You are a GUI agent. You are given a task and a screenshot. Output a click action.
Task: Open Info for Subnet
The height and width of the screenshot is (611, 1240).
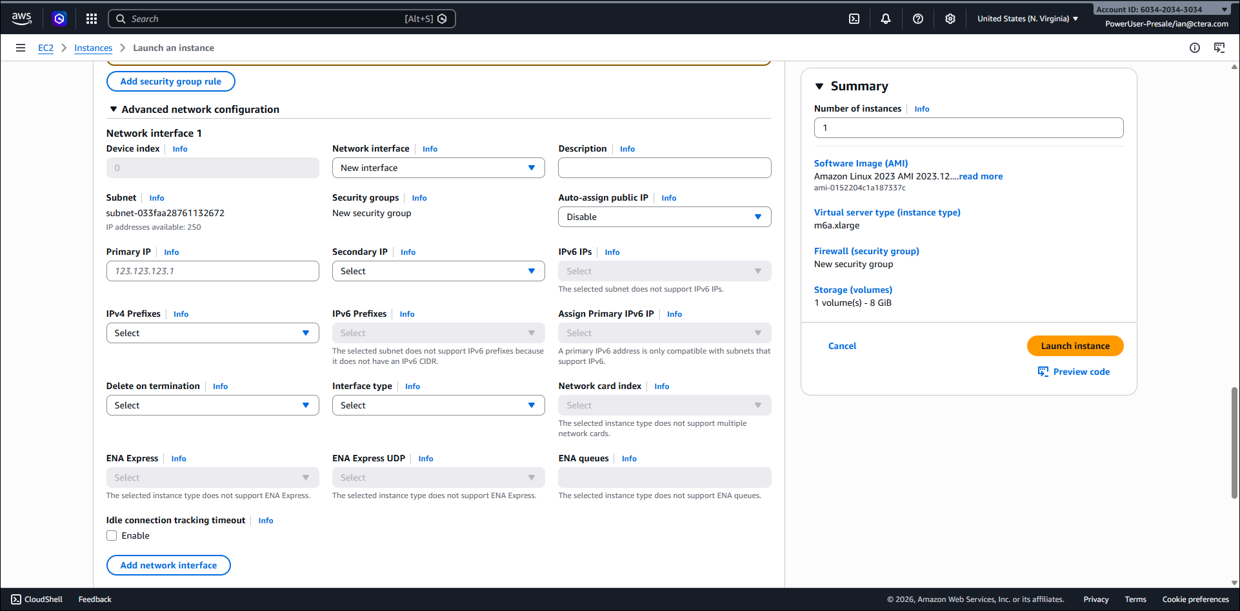(157, 198)
